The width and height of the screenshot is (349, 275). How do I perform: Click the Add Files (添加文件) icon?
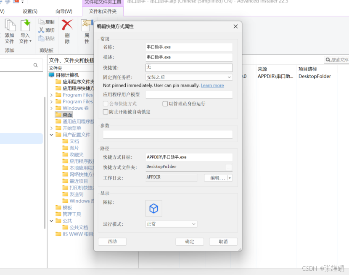pyautogui.click(x=10, y=25)
